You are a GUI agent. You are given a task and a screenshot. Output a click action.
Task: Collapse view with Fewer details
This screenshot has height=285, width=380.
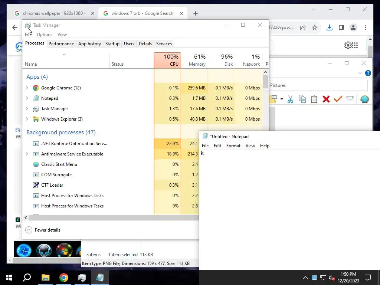(43, 230)
